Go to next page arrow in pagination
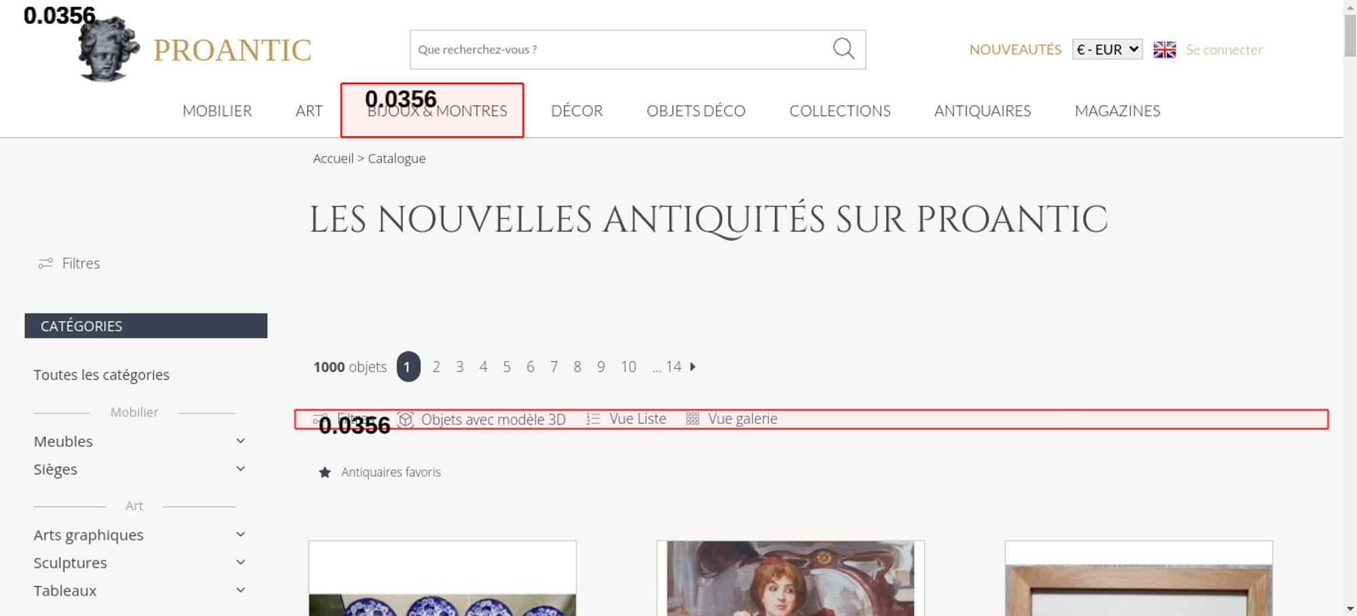The width and height of the screenshot is (1357, 616). click(693, 367)
